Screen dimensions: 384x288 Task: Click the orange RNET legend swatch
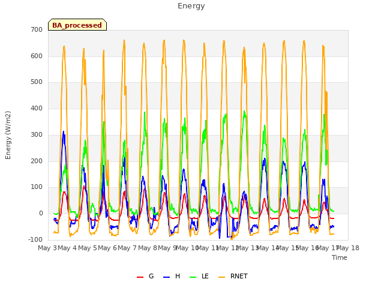(221, 277)
